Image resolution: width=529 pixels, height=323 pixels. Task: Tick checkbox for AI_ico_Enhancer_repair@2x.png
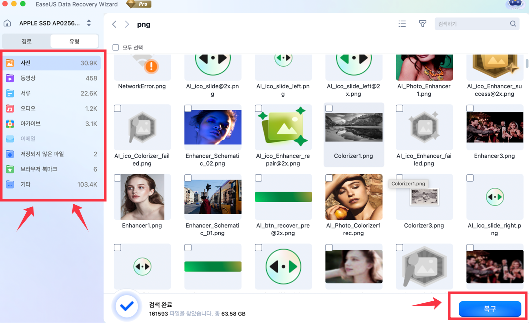pos(258,108)
